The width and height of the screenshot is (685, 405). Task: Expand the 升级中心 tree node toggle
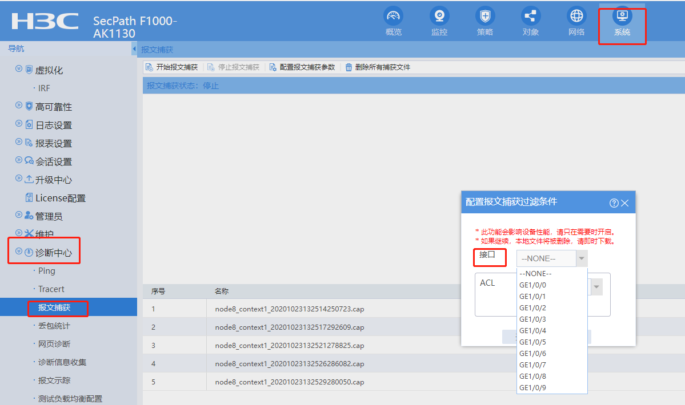[19, 178]
